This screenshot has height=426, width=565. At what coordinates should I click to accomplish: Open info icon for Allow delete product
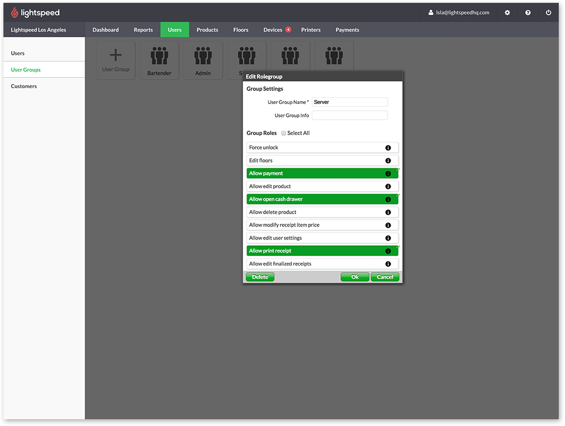click(x=388, y=212)
